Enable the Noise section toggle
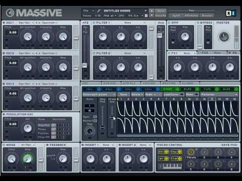Screen dimensions: 242x181 click(4, 145)
